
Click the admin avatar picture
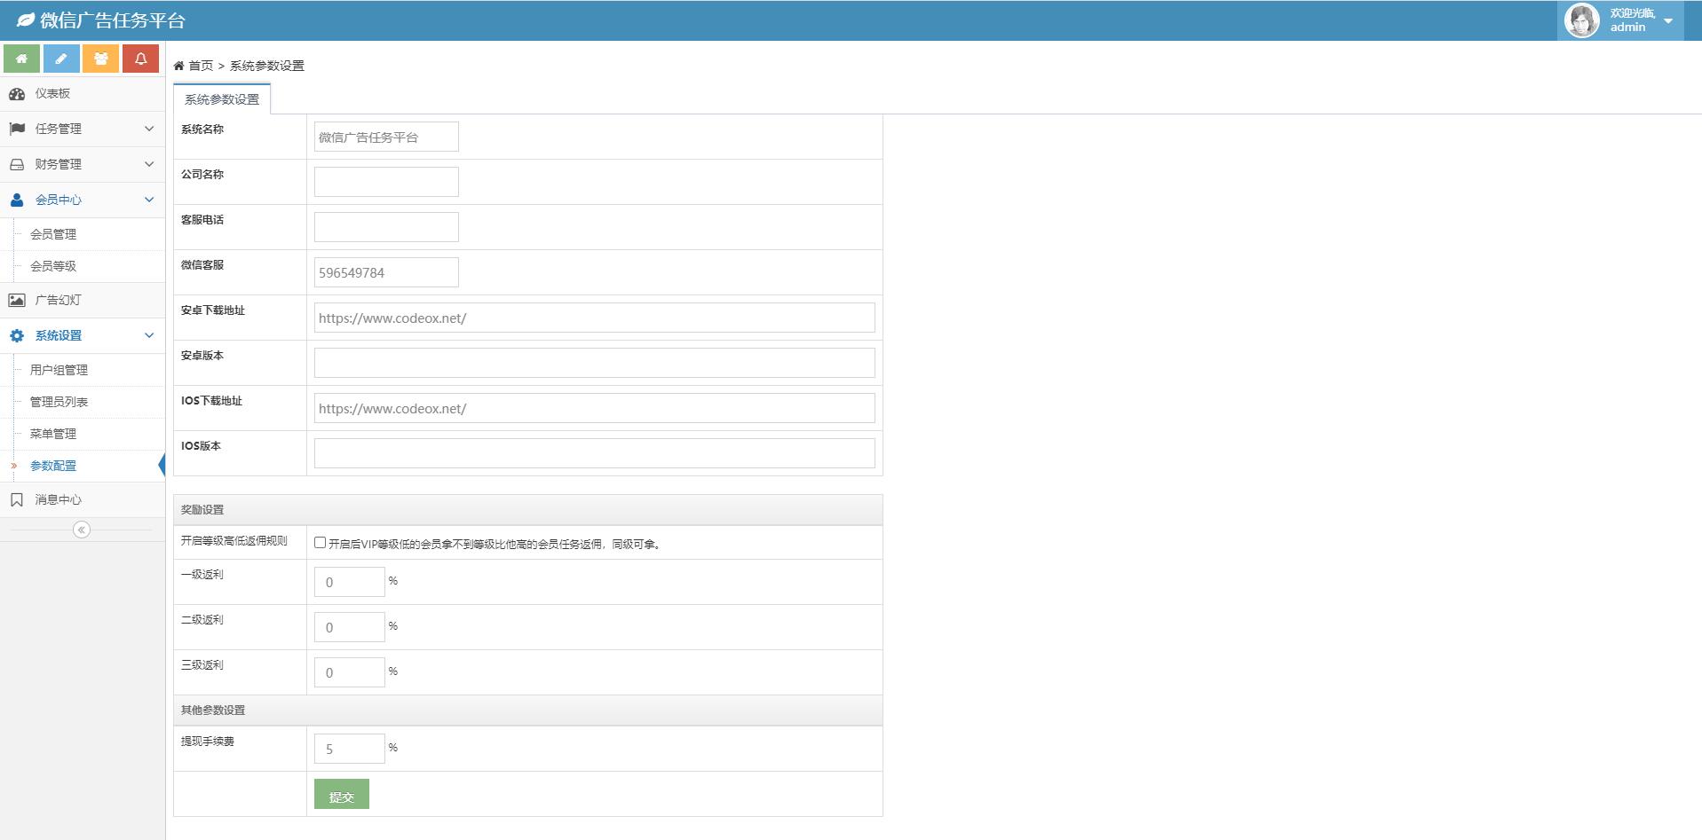pyautogui.click(x=1581, y=20)
